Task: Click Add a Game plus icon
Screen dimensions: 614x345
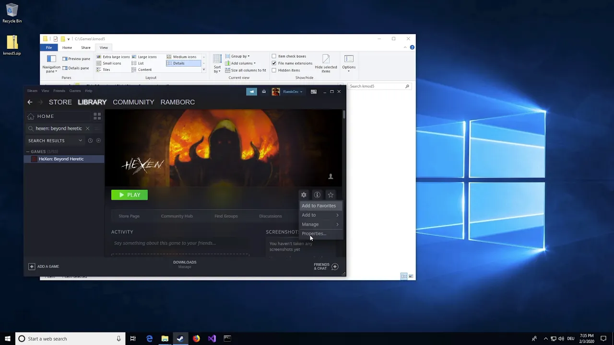Action: pyautogui.click(x=32, y=266)
